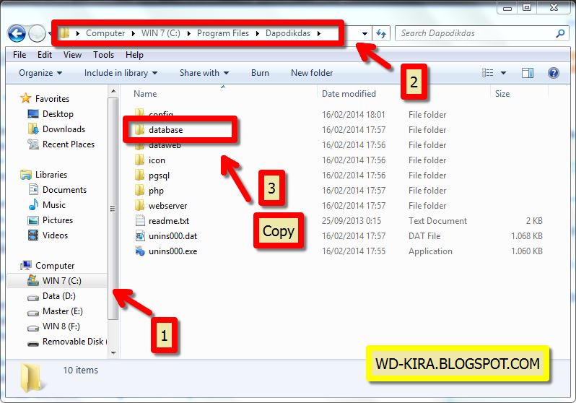
Task: Click the Refresh button beside the address bar
Action: click(x=381, y=33)
